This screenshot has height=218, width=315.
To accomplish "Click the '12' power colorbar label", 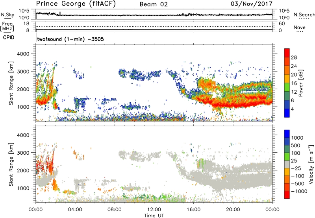I will 294,92.
